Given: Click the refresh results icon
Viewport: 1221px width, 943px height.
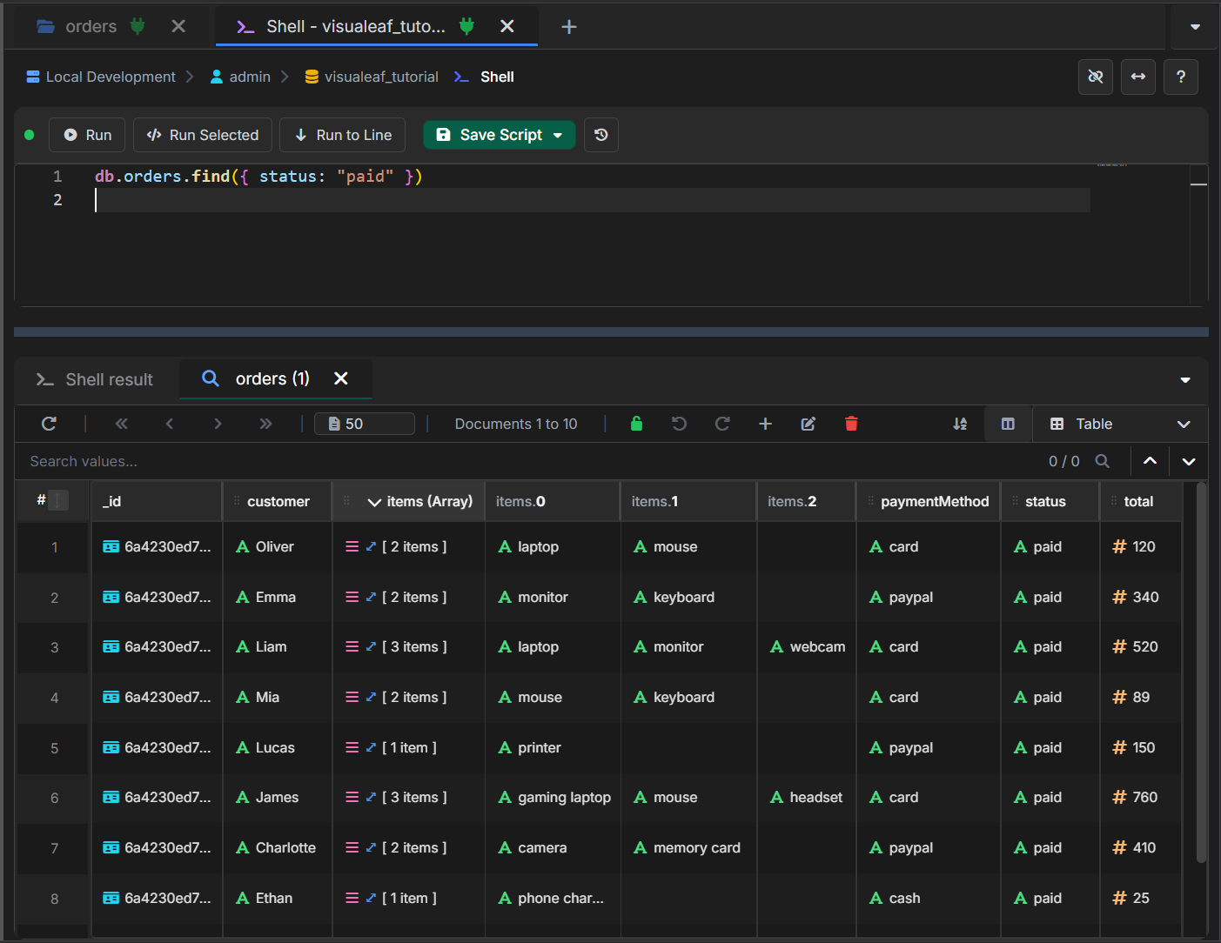Looking at the screenshot, I should 49,424.
